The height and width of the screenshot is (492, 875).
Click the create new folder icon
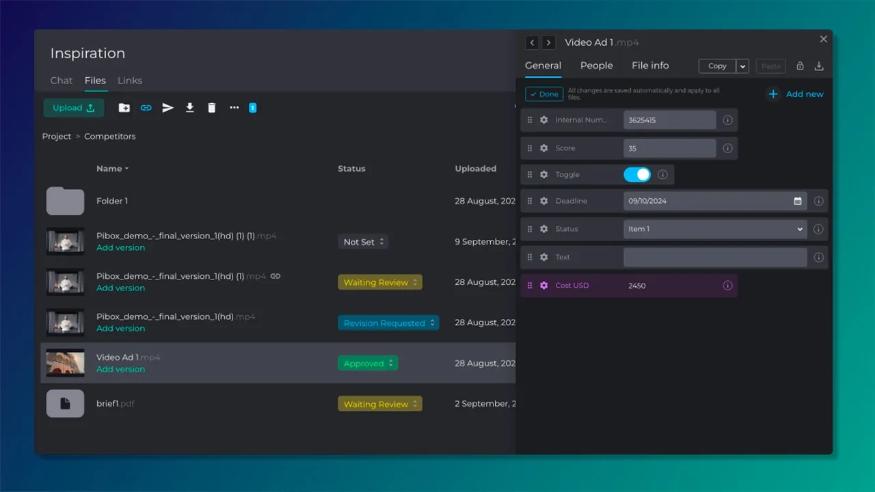[124, 107]
